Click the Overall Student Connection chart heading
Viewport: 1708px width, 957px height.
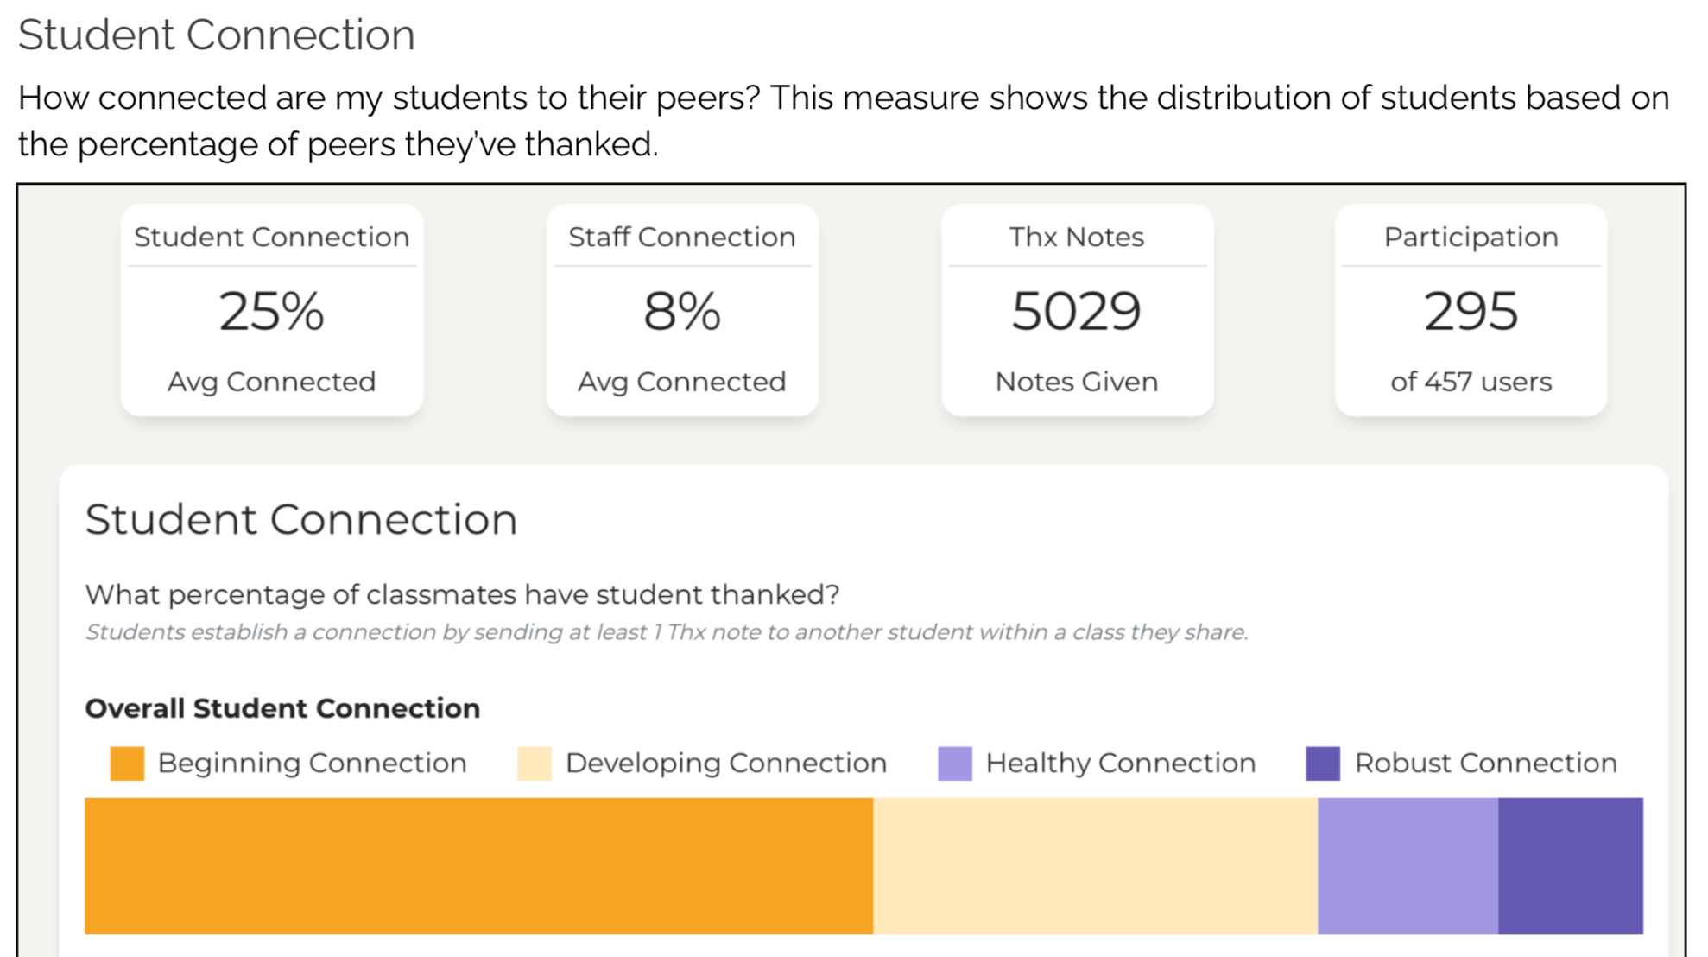pyautogui.click(x=282, y=708)
